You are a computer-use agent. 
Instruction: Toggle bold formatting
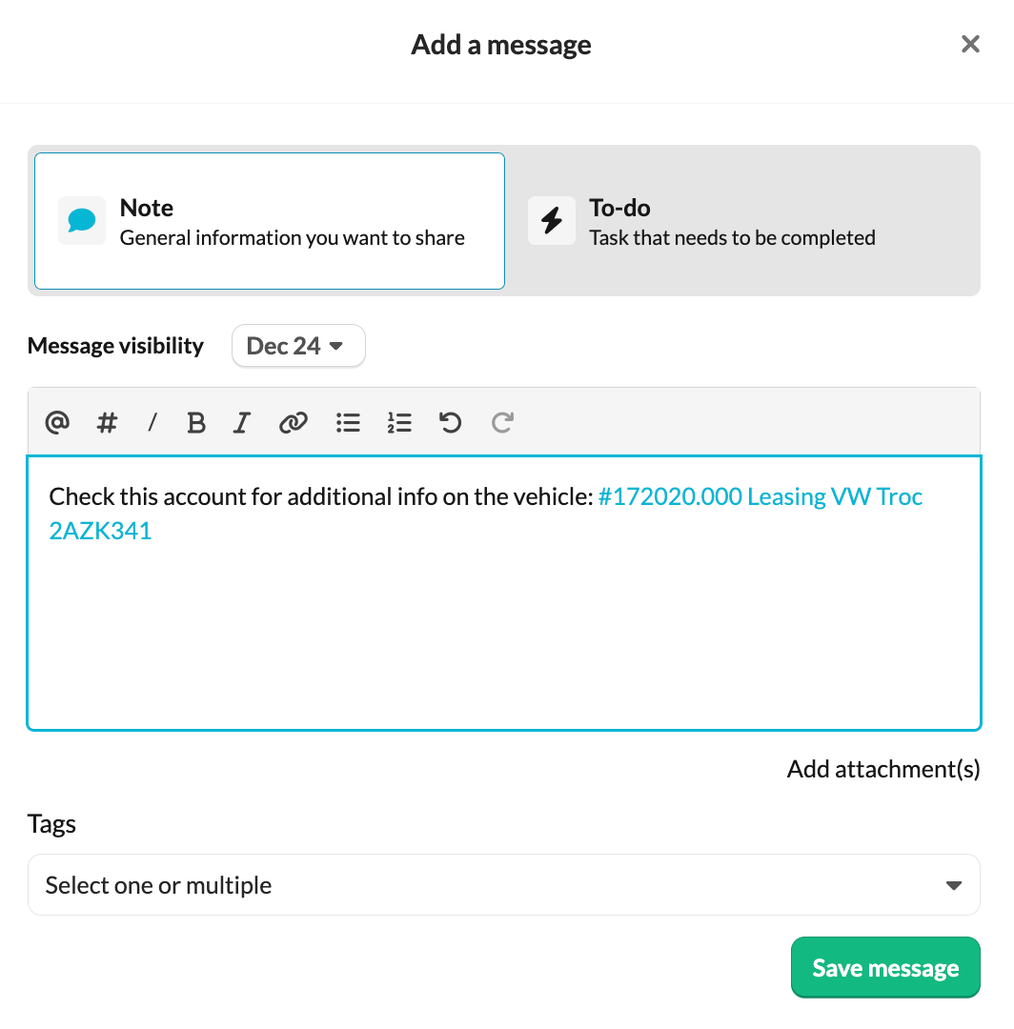coord(196,422)
